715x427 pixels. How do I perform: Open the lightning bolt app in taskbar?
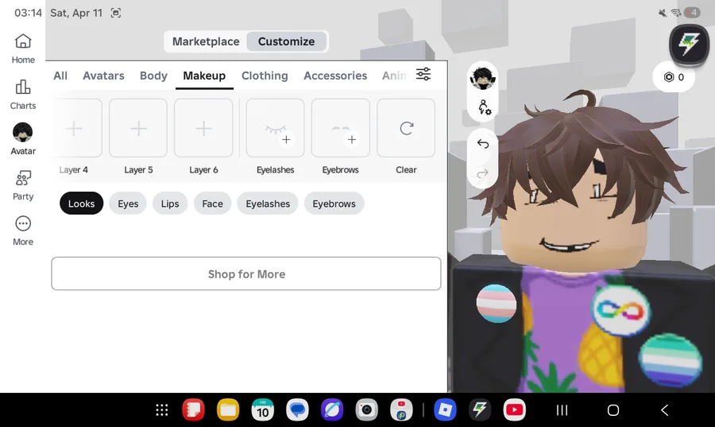coord(480,410)
